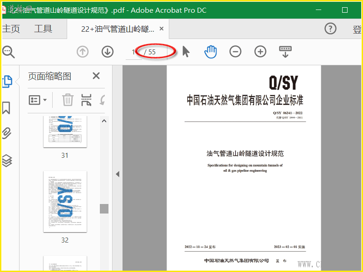
Task: Click the Q/SY 06341—2022 standard number
Action: point(288,113)
